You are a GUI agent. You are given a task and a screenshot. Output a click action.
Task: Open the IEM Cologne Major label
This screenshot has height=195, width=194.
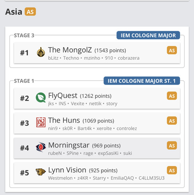point(148,35)
